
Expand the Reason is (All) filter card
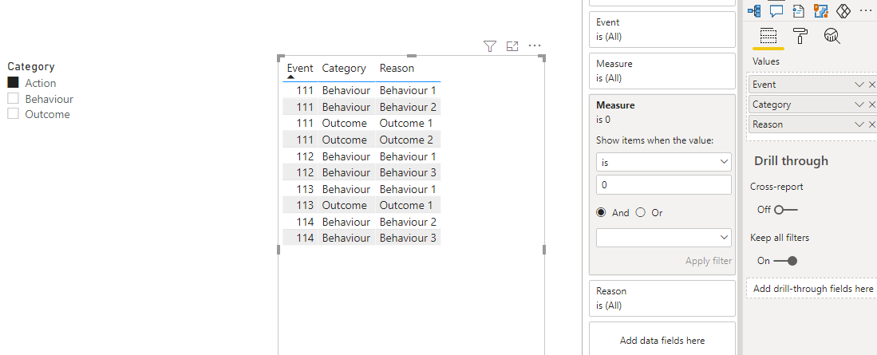coord(662,298)
